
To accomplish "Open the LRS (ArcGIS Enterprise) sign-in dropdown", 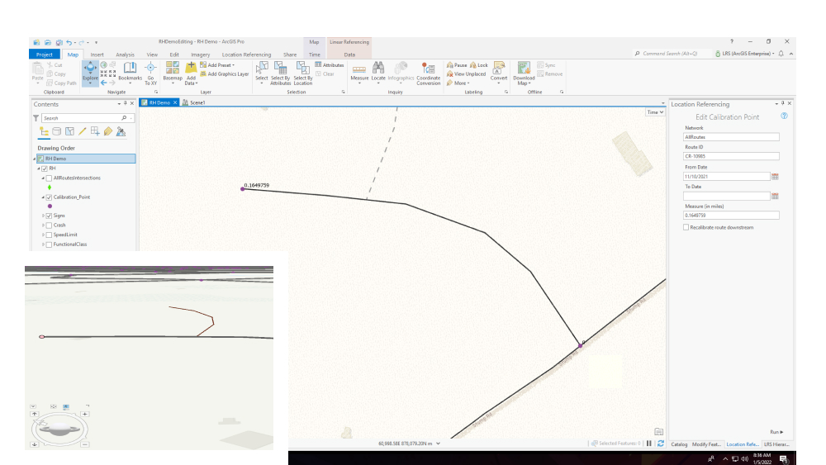I will coord(744,54).
